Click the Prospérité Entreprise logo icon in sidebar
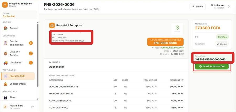The image size is (236, 112). point(5,5)
